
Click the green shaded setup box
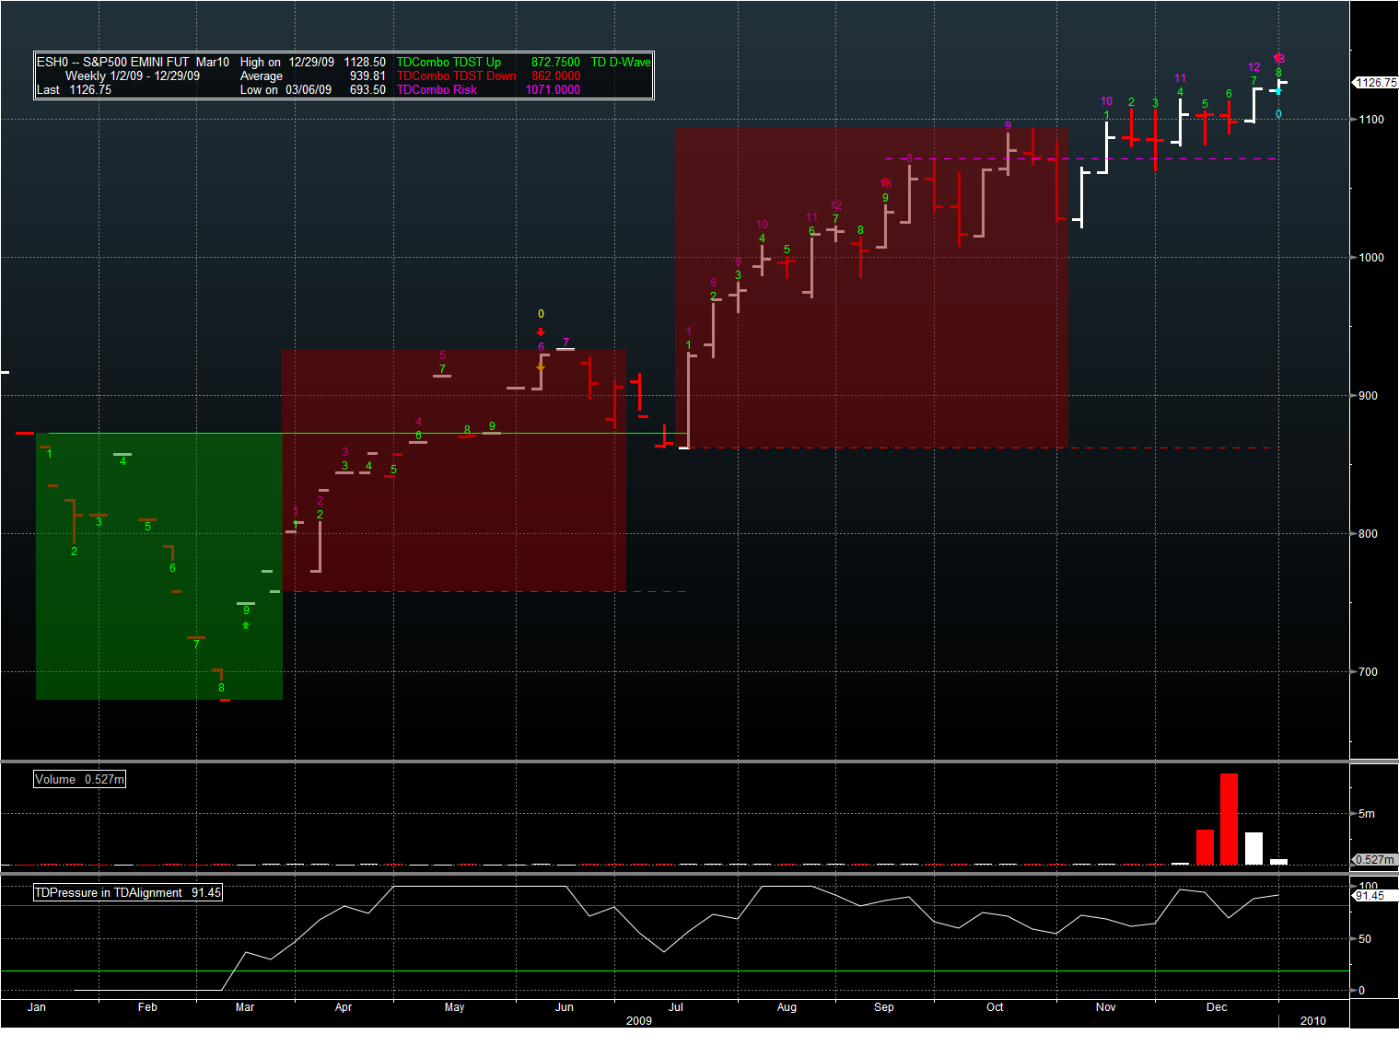point(158,599)
